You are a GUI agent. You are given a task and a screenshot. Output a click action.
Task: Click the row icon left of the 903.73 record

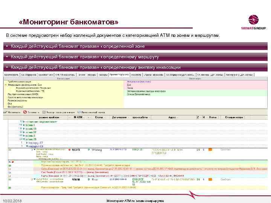point(10,150)
